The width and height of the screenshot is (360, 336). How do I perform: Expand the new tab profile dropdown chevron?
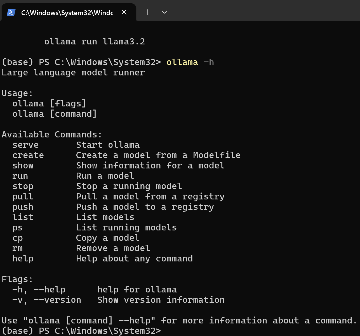164,12
